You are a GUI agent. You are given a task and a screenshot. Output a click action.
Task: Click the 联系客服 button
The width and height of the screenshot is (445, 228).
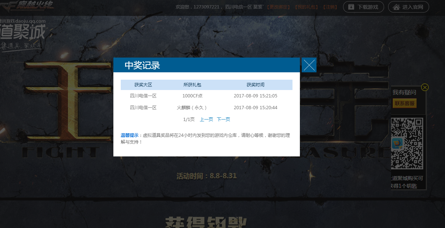coord(405,103)
